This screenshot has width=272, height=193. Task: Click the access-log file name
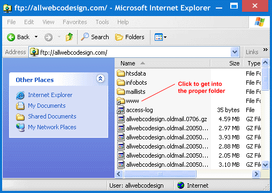click(x=140, y=110)
